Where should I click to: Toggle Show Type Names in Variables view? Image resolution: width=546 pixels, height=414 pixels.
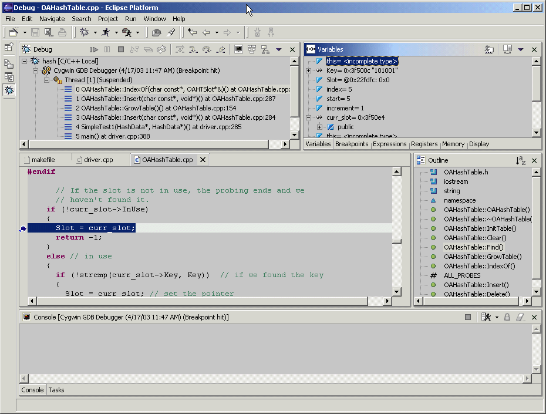point(489,50)
